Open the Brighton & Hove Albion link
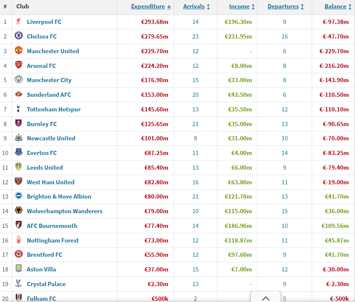 59,197
